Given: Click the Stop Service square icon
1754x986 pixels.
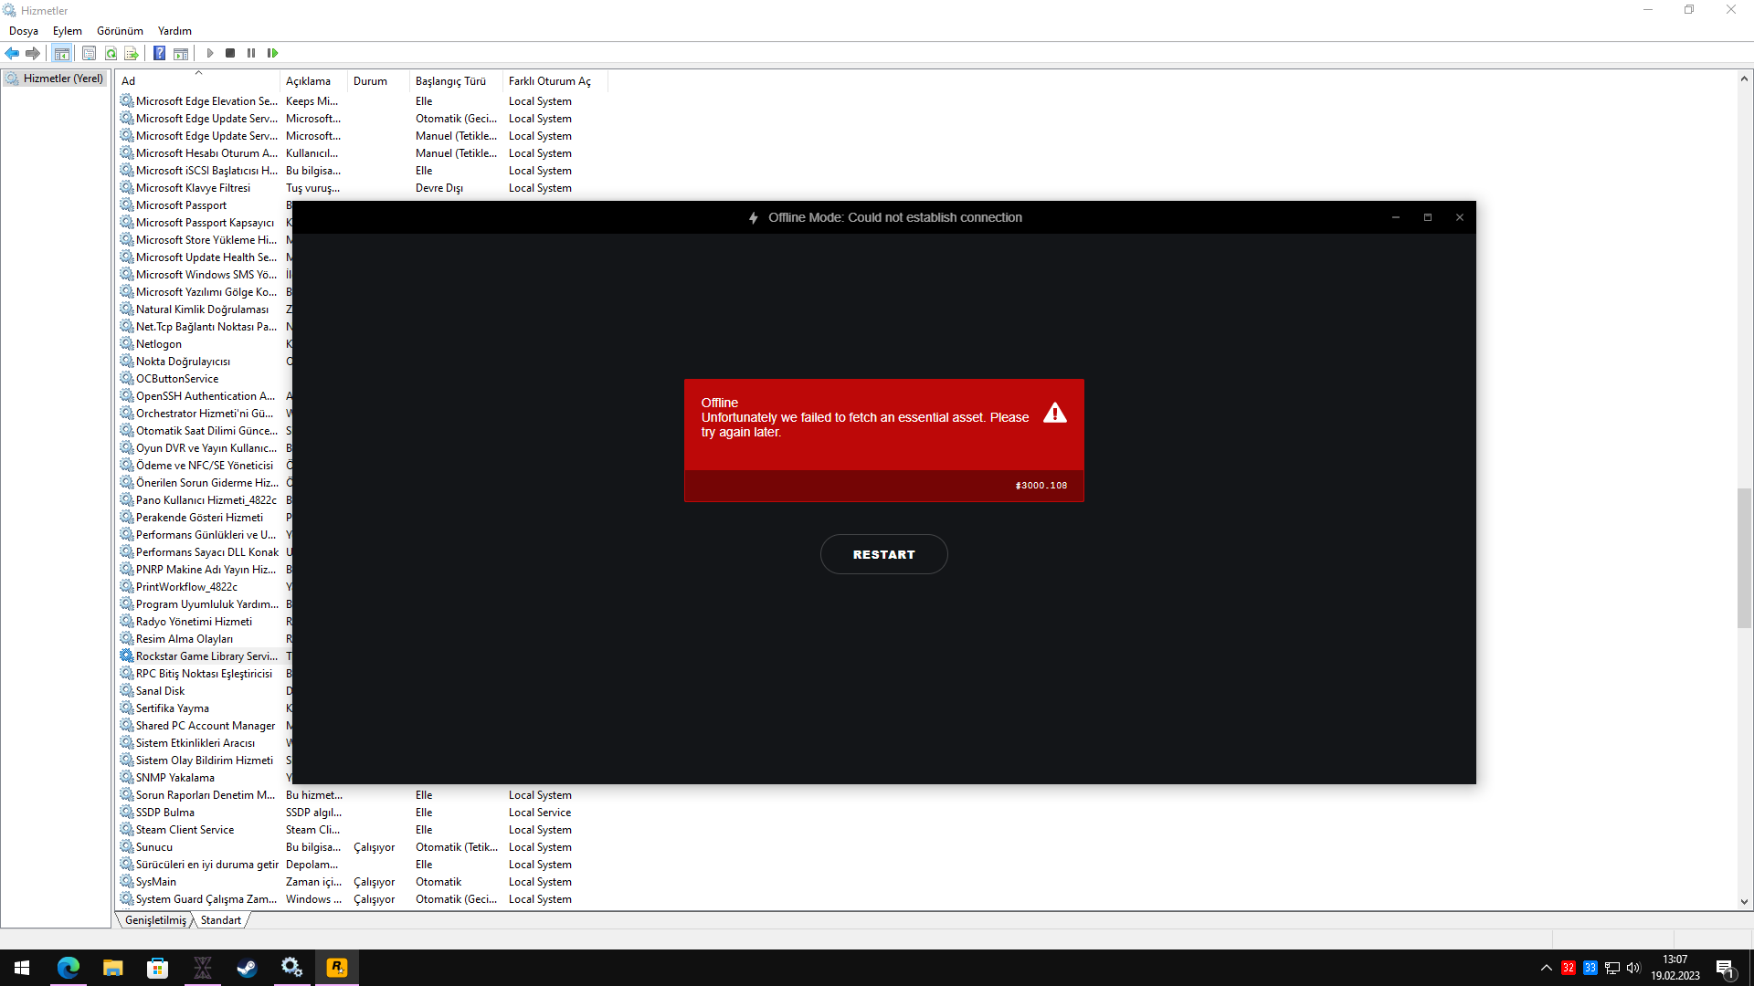Looking at the screenshot, I should click(230, 53).
